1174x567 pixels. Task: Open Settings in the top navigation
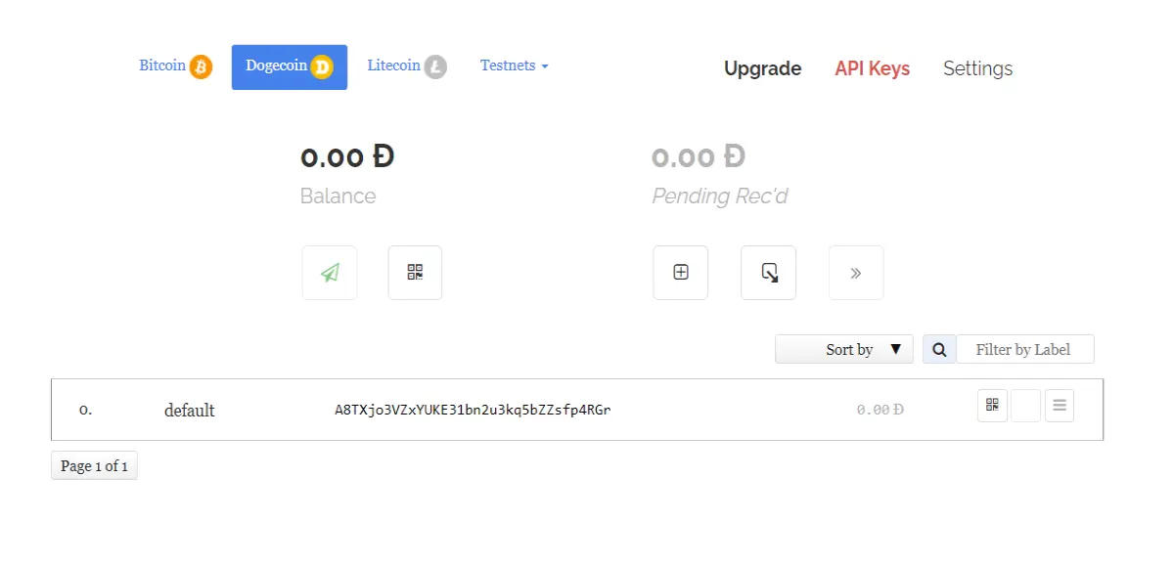[x=977, y=68]
